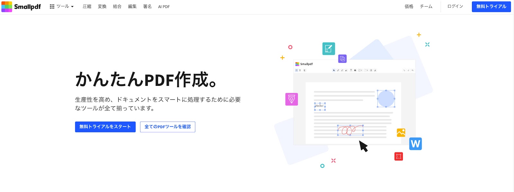Screen dimensions: 514x192
Task: Click the Smallpdf logo in the header
Action: (x=21, y=7)
